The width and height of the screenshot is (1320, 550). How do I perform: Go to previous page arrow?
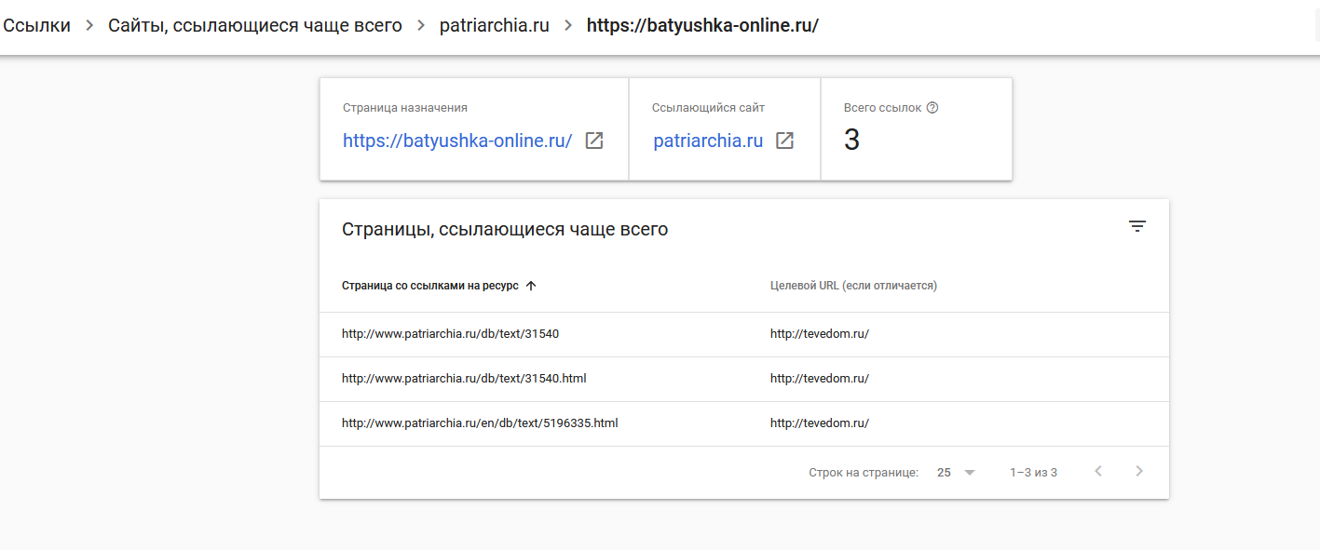[x=1097, y=472]
